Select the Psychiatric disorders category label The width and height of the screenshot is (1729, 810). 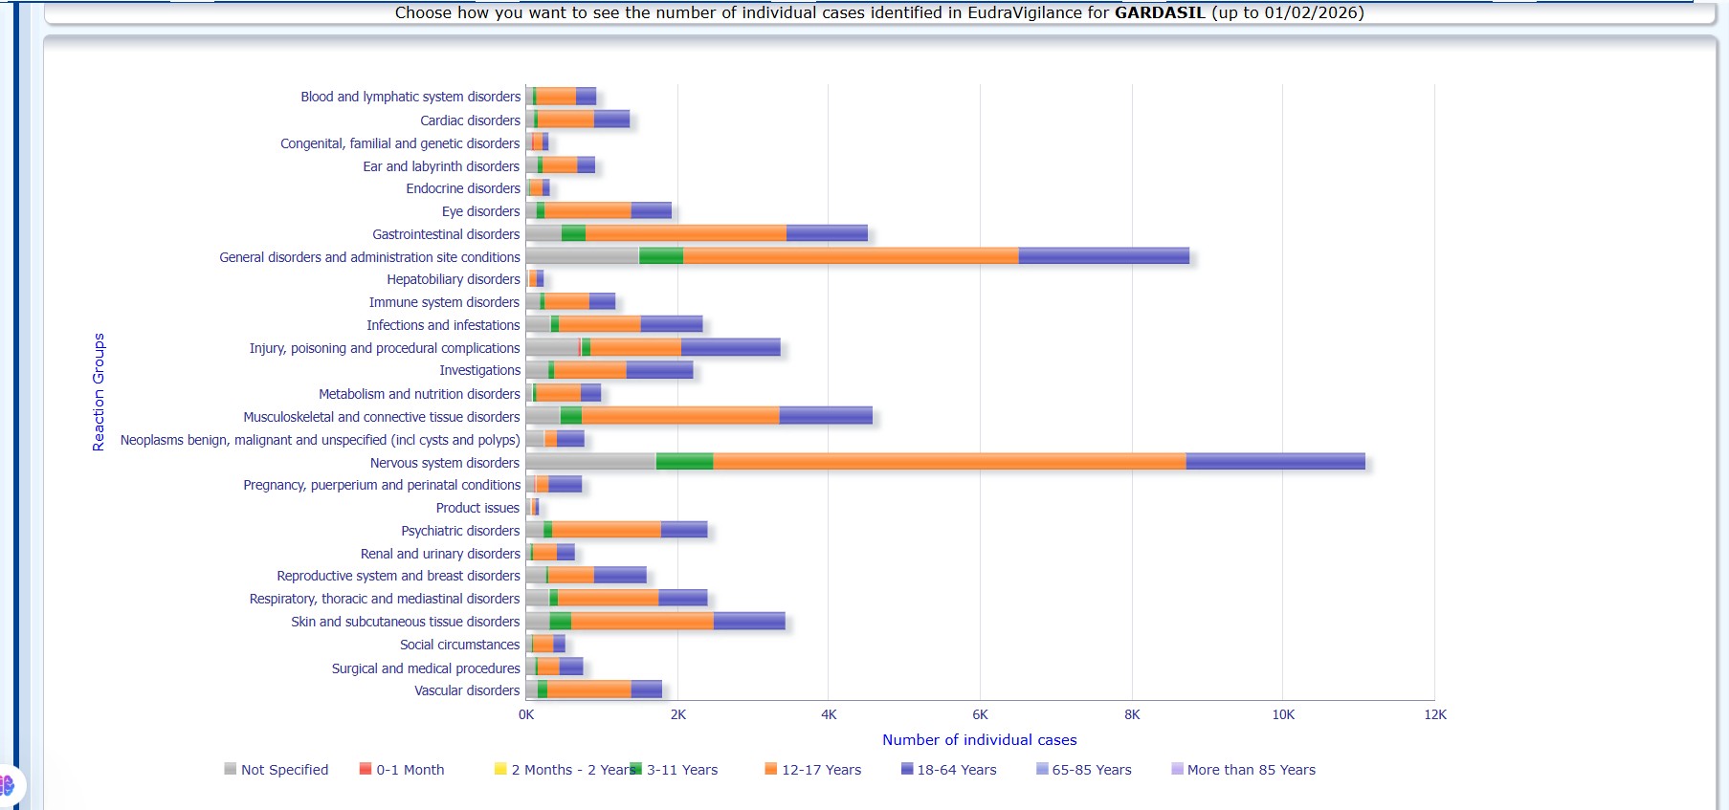pos(460,531)
